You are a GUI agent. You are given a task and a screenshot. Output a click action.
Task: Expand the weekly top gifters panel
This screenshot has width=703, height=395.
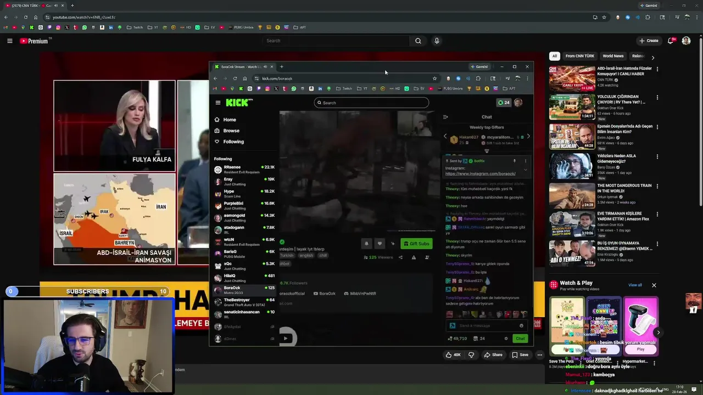pos(487,151)
